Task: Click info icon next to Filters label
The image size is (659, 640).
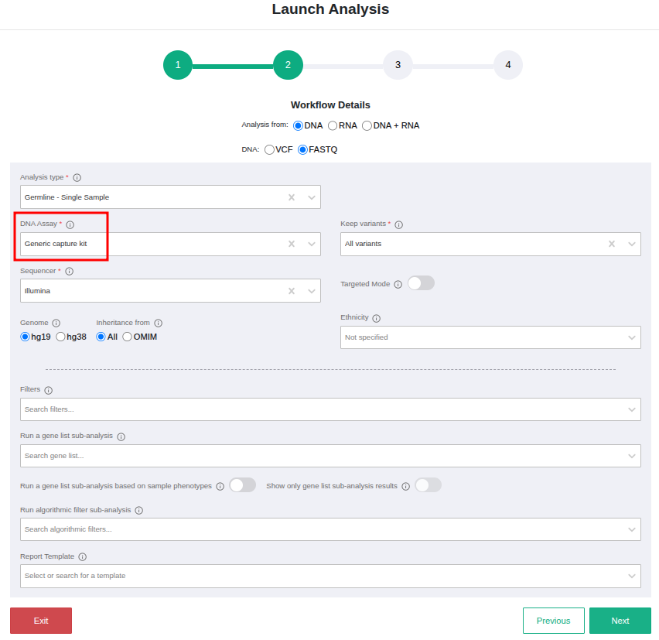Action: click(x=48, y=391)
